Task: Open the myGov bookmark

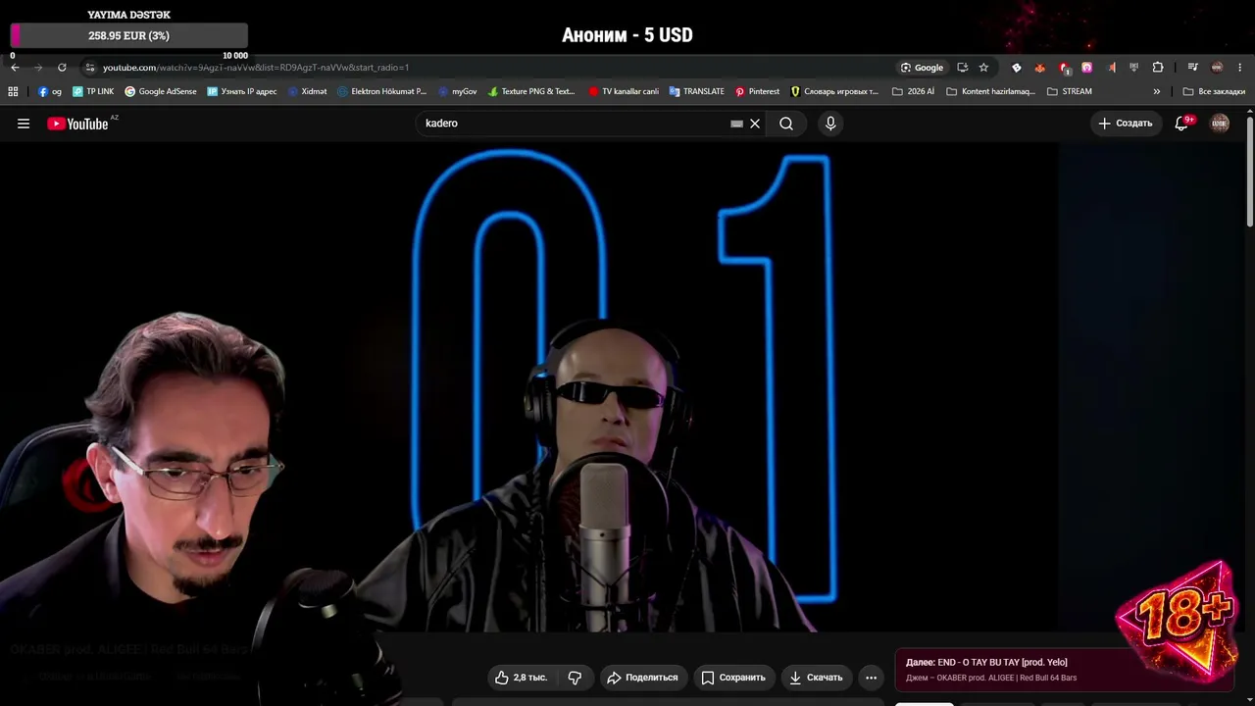Action: coord(457,91)
